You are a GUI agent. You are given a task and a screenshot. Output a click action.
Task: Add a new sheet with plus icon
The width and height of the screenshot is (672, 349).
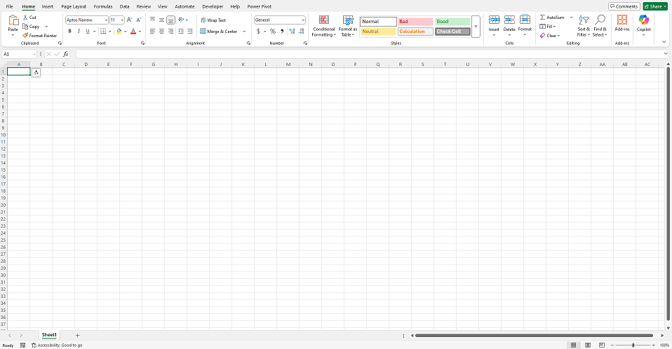tap(78, 335)
